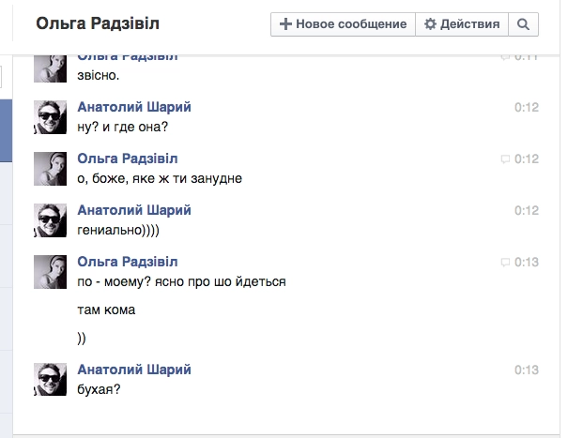Click the Новое сообщение button
568x438 pixels.
pos(344,24)
